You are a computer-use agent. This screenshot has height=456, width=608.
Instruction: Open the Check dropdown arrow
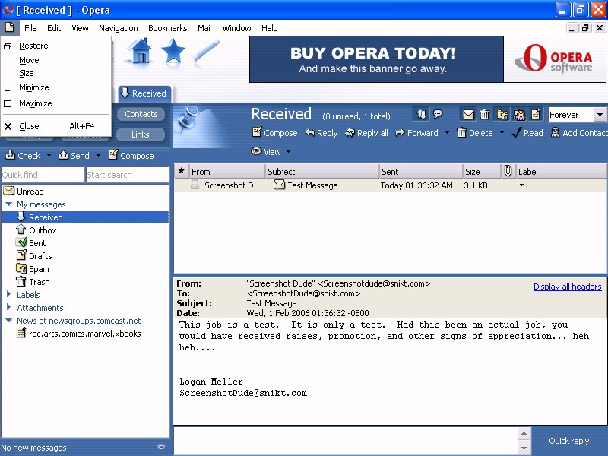click(49, 156)
